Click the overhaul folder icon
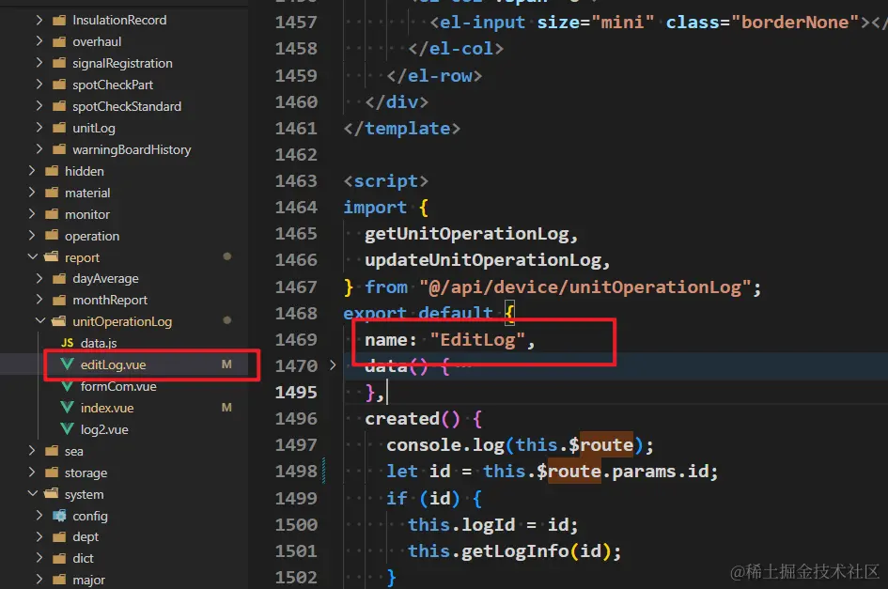 (x=59, y=42)
